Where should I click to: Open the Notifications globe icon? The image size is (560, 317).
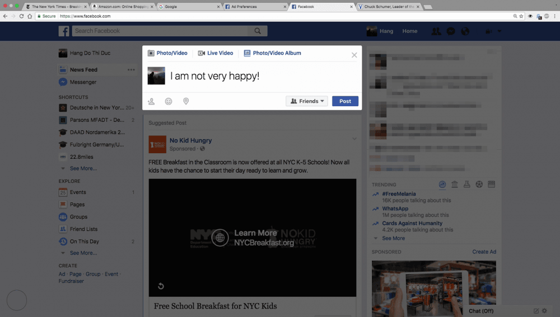pyautogui.click(x=465, y=31)
